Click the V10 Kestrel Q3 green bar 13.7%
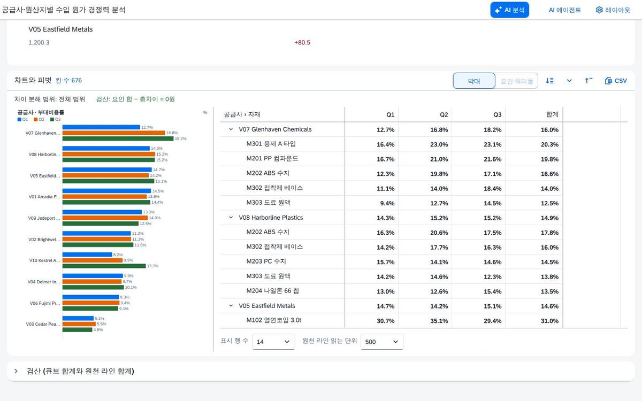The width and height of the screenshot is (642, 401). click(x=104, y=266)
